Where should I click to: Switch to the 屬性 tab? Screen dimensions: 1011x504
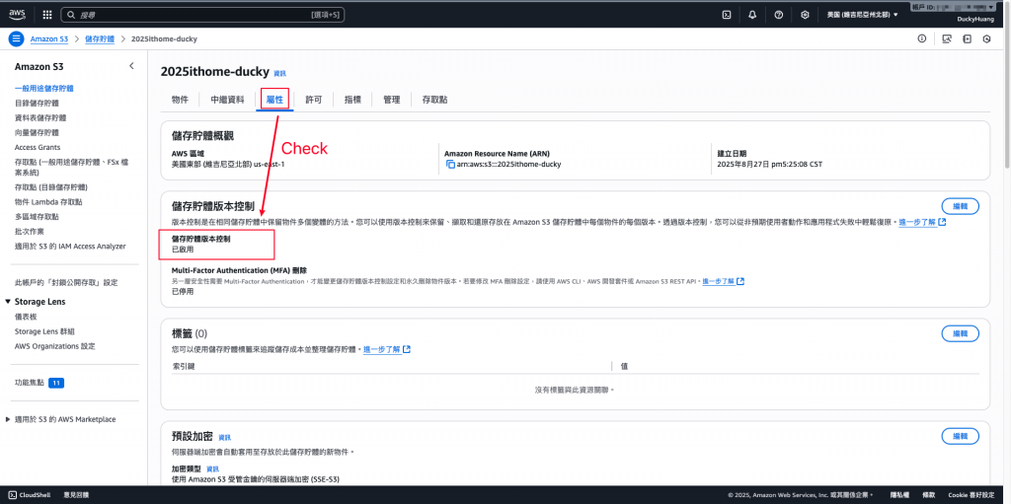[x=274, y=100]
